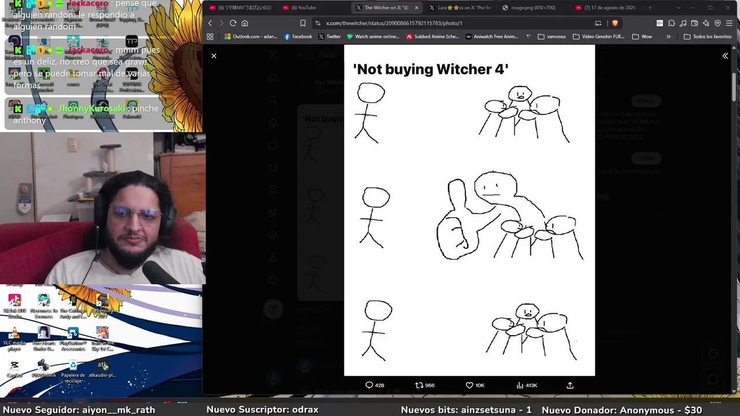Screen dimensions: 740x416
Task: Select the Cyberpunk 2077 desktop icon
Action: click(102, 306)
